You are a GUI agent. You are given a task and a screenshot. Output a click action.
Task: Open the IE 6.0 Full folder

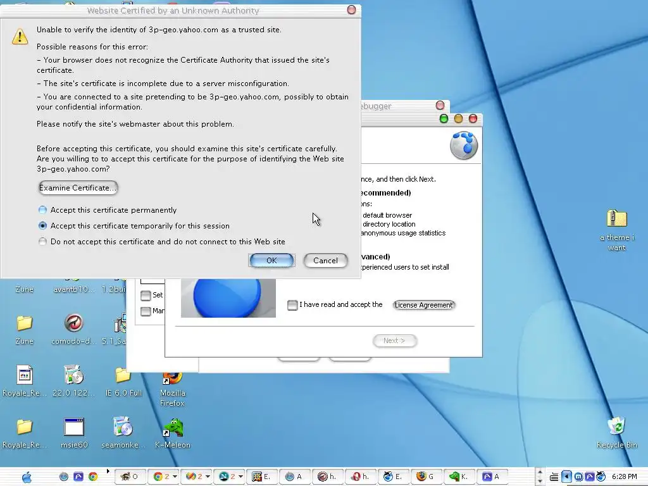click(x=123, y=375)
